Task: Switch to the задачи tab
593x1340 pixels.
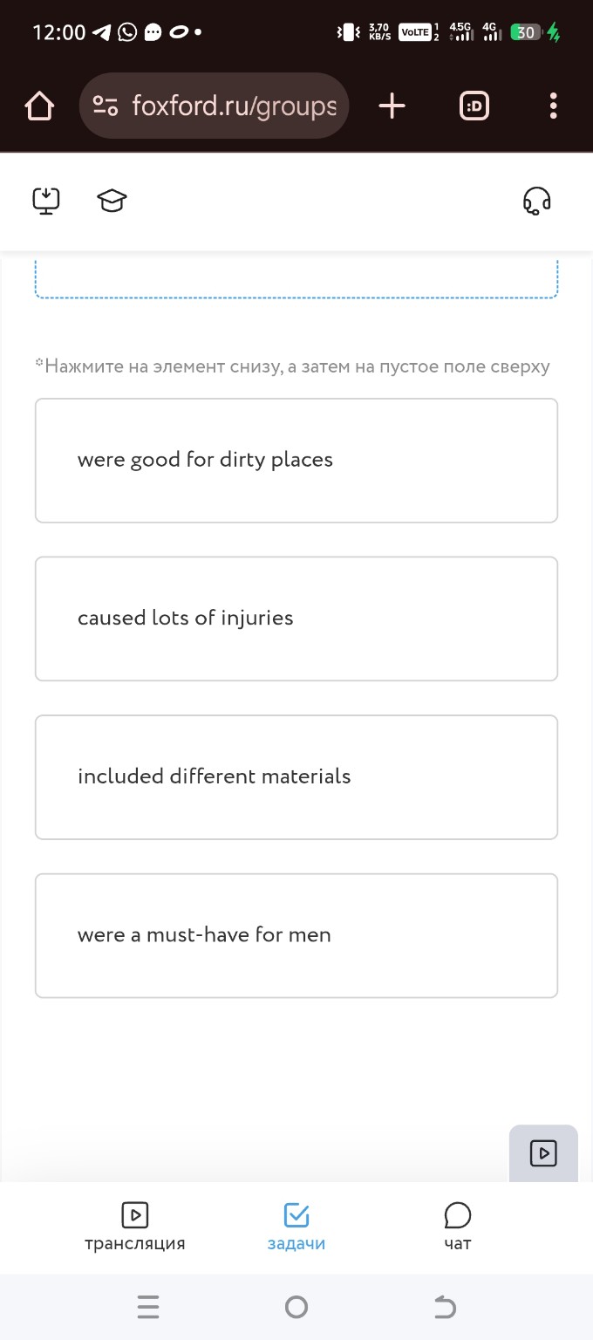Action: coord(296,1226)
